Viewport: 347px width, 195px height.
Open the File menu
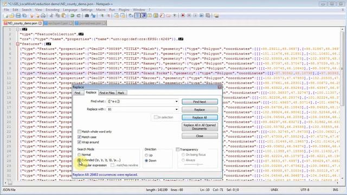pos(7,10)
